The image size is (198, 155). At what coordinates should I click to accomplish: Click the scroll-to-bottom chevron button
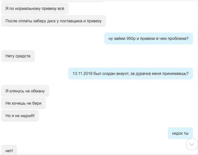coord(192,144)
